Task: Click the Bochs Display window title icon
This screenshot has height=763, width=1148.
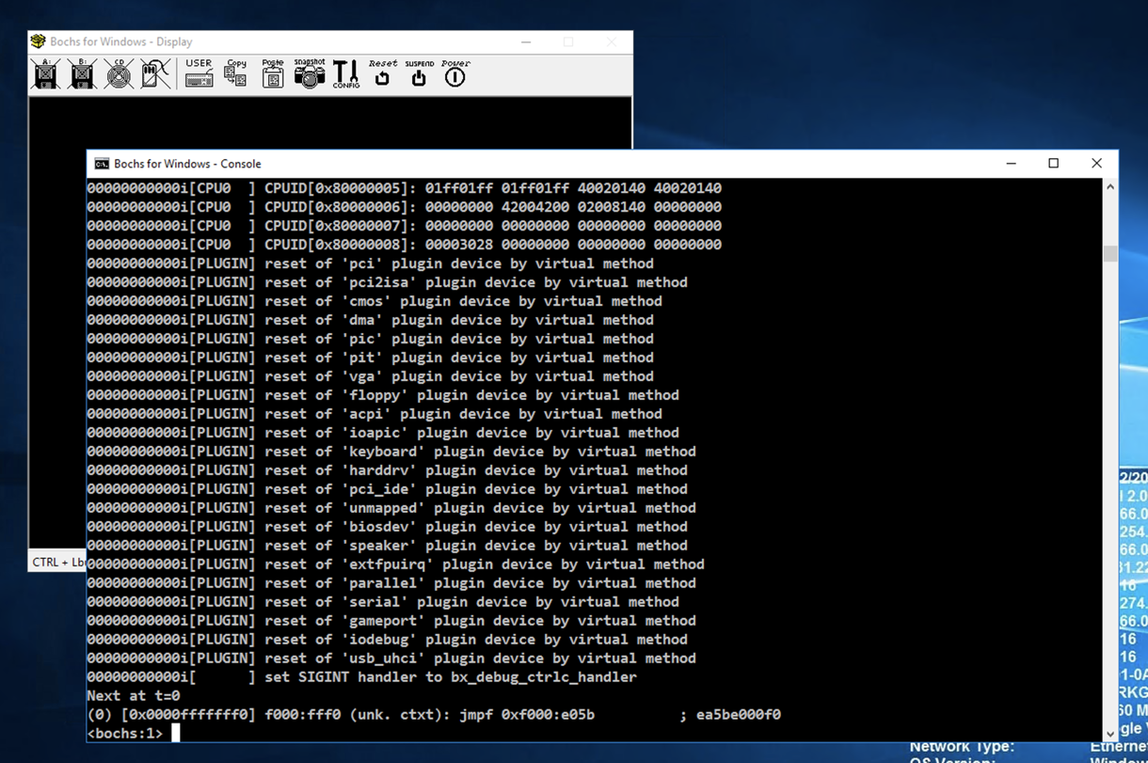Action: pyautogui.click(x=38, y=41)
